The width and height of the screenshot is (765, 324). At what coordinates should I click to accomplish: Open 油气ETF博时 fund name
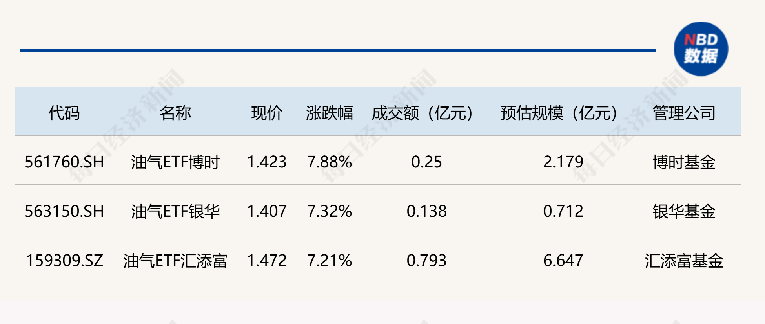(x=175, y=162)
